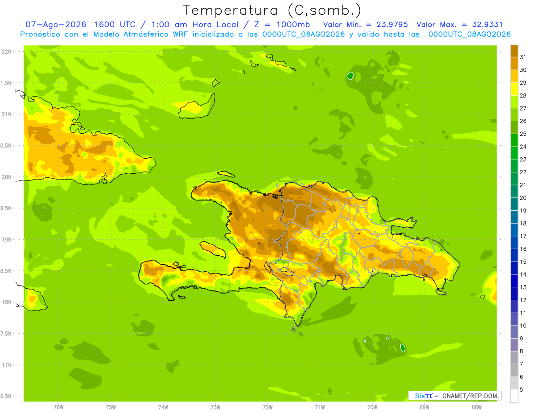Click the blue swatch between 15 and 16
Viewport: 535px width, 413px height.
coord(514,255)
